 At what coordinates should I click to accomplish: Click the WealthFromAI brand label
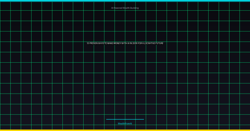click(x=125, y=124)
